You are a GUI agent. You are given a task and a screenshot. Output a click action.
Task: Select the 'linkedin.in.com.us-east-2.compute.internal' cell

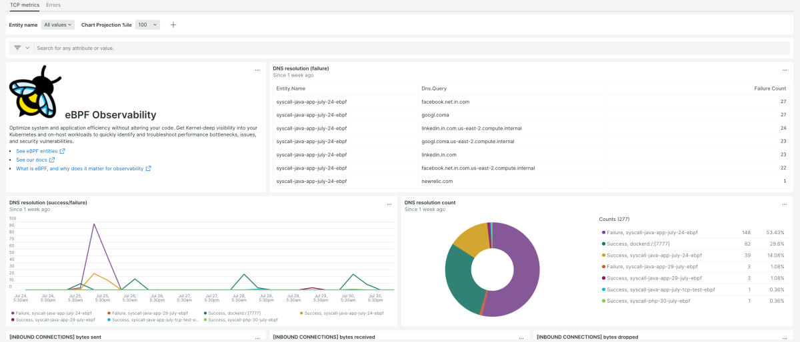pos(472,128)
